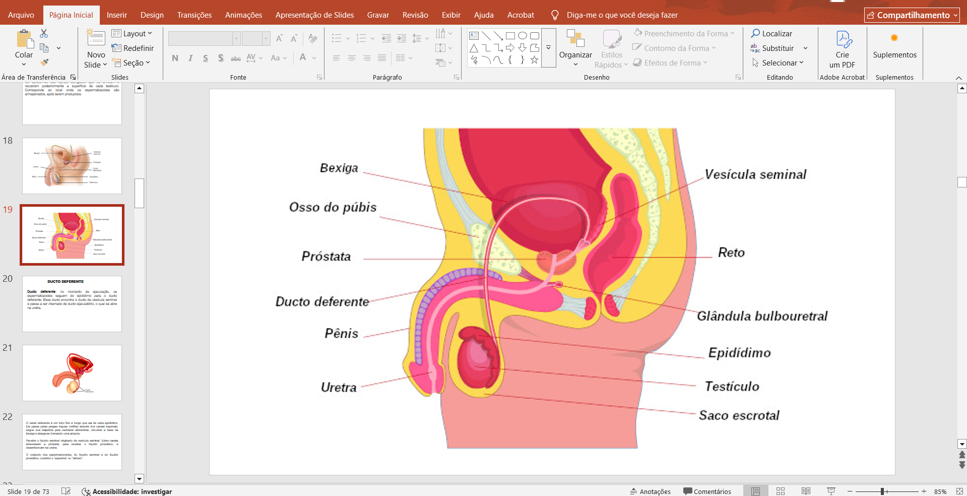Switch to Slide Sorter view
The height and width of the screenshot is (496, 967).
click(781, 491)
